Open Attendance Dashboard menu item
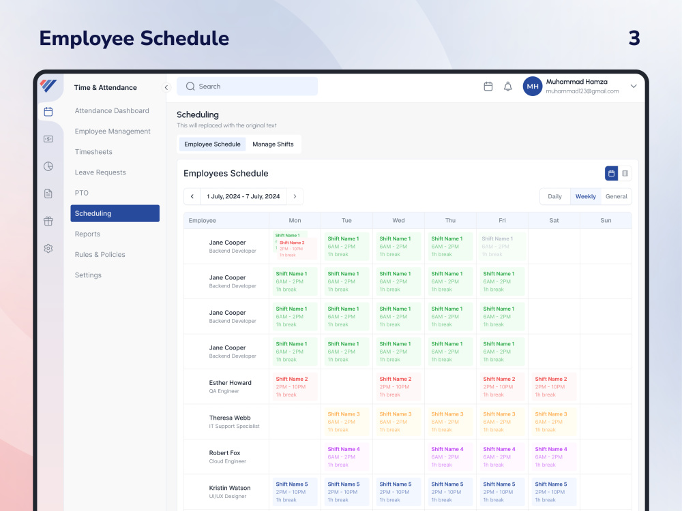This screenshot has width=682, height=511. point(112,111)
